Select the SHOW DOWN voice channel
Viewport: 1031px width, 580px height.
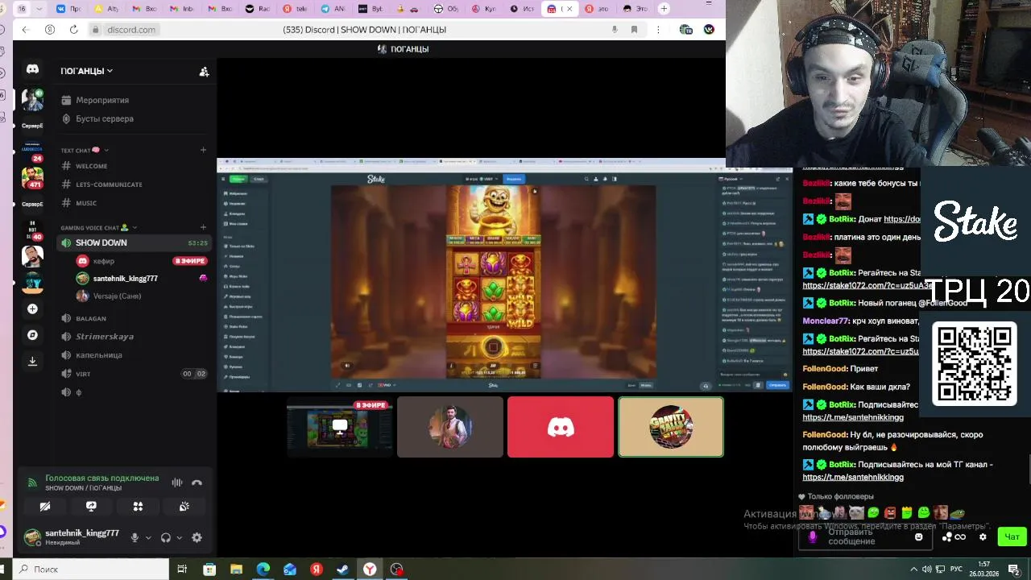coord(134,242)
